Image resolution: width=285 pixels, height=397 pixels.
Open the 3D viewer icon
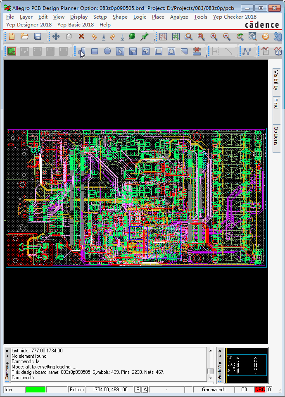tap(278, 37)
